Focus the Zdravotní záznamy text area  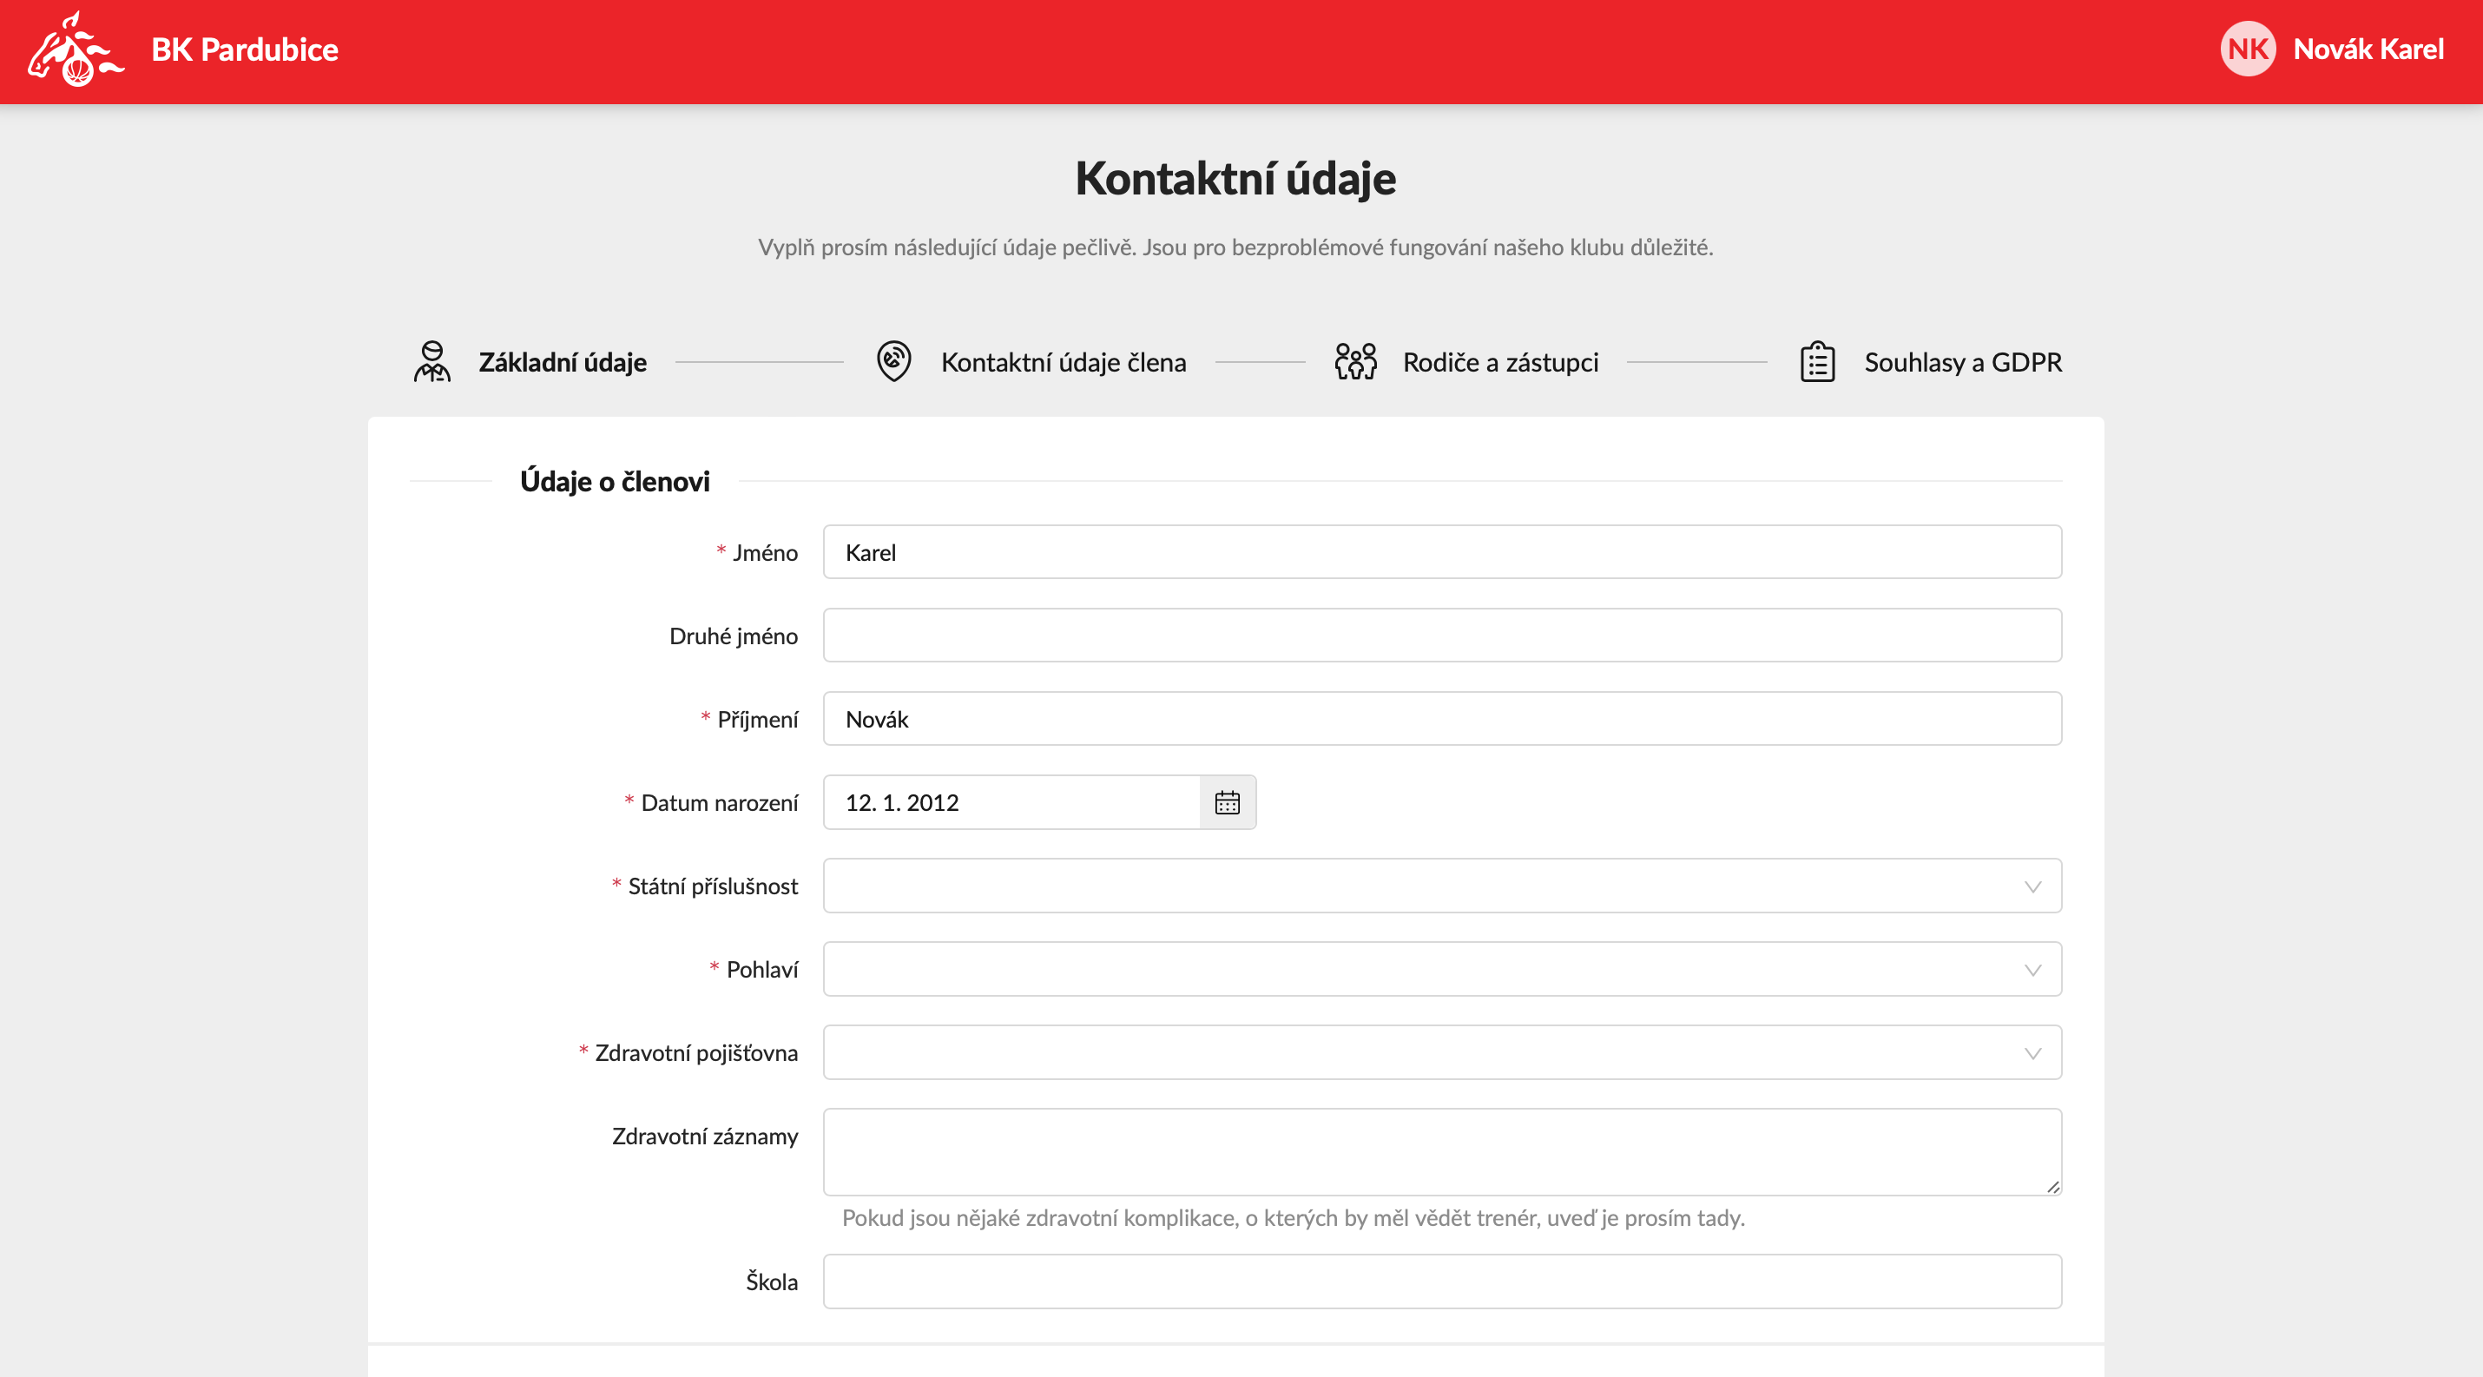coord(1442,1151)
